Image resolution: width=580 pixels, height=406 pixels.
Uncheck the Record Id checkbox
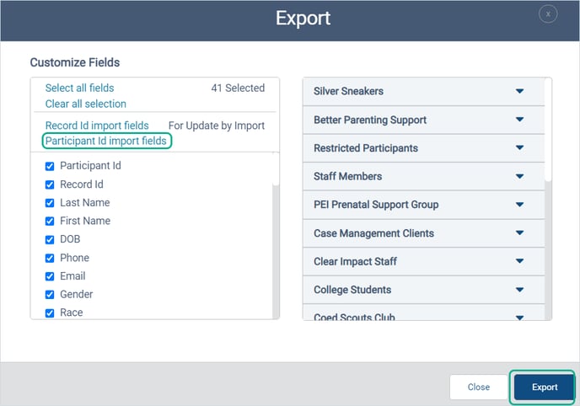pyautogui.click(x=50, y=184)
